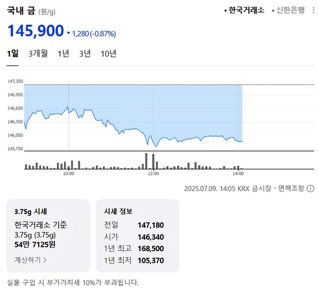Select the 1일 chart period tab
The image size is (319, 292).
pos(12,54)
